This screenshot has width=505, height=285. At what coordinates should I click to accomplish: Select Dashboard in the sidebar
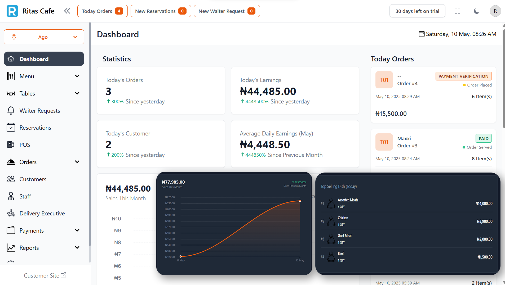44,59
